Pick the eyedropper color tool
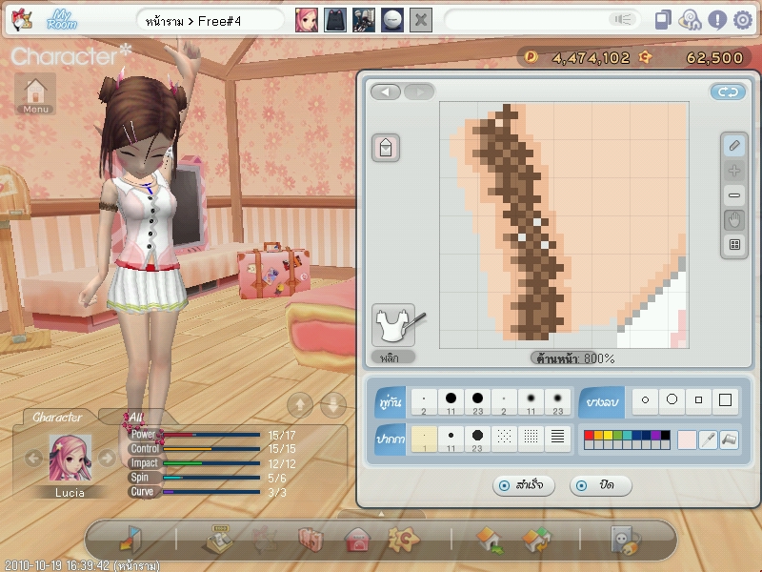 pos(709,439)
